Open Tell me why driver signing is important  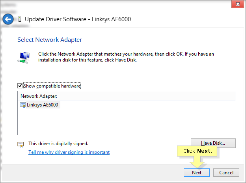pyautogui.click(x=69, y=152)
